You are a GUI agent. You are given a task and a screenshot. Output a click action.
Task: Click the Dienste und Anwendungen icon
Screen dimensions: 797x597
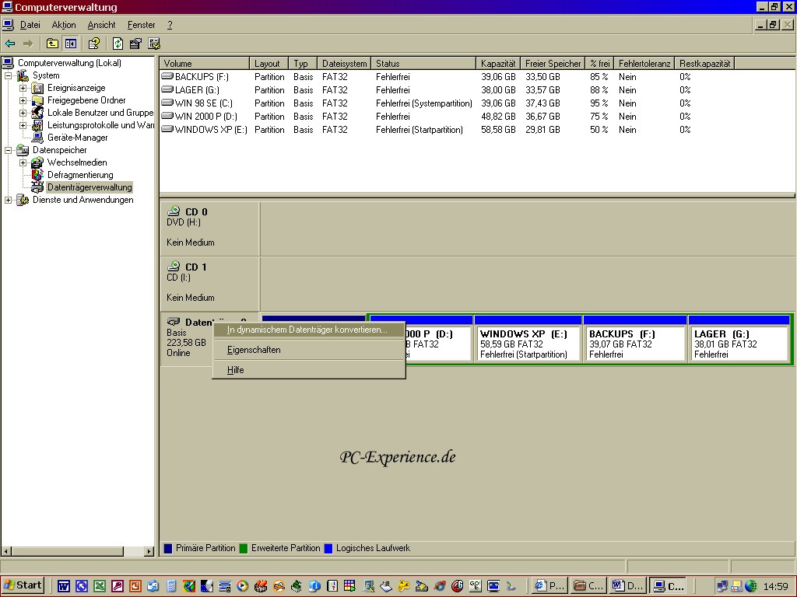23,200
